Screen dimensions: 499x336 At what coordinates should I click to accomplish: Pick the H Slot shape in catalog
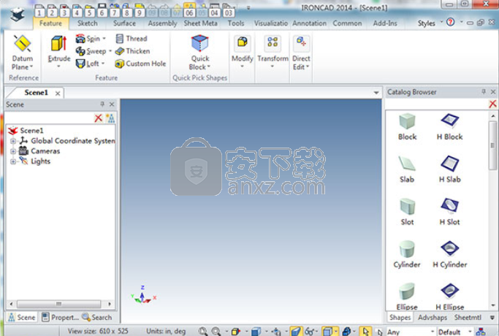(x=449, y=212)
